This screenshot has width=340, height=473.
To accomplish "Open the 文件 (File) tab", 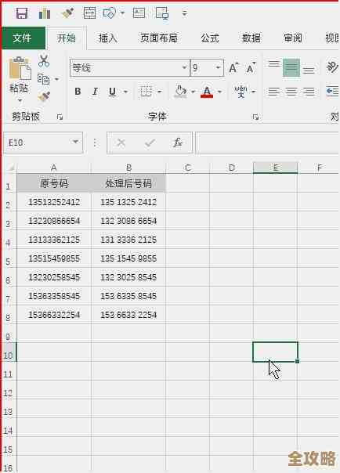I will [22, 38].
